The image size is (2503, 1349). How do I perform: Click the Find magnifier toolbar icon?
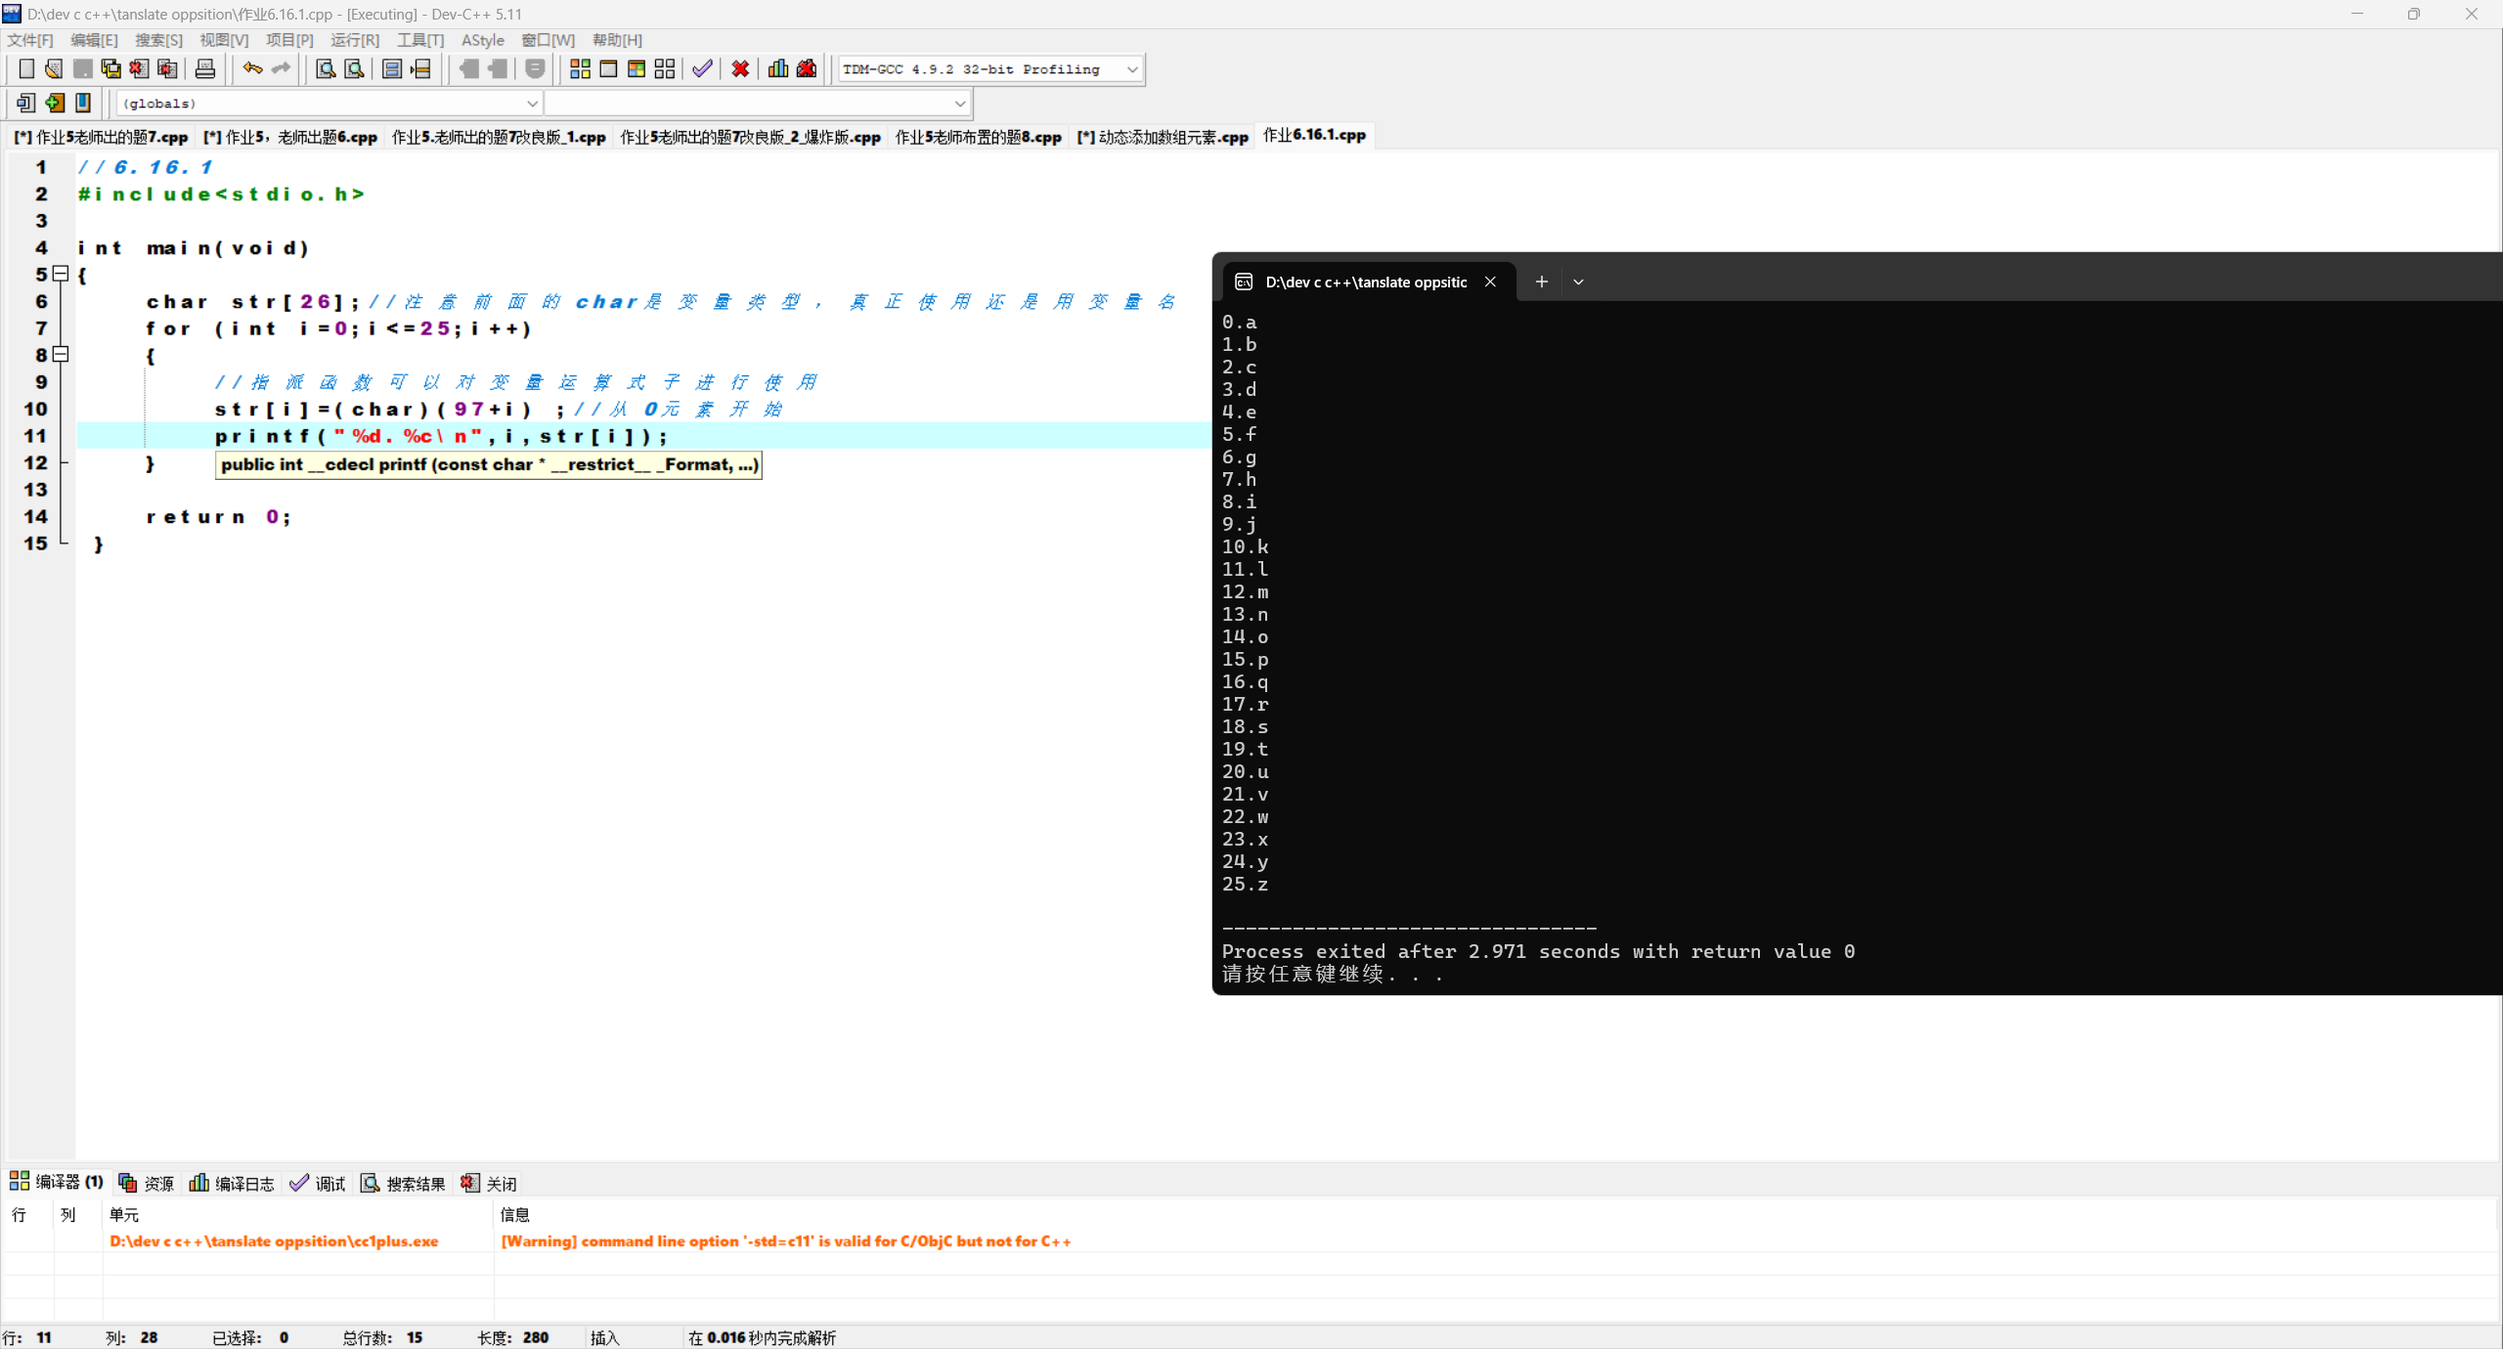326,68
